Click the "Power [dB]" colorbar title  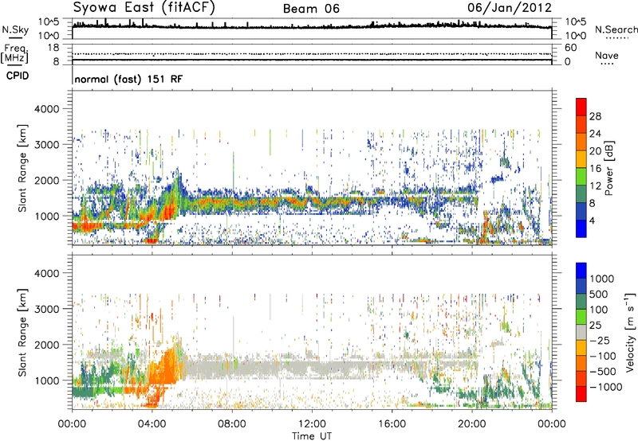click(609, 168)
